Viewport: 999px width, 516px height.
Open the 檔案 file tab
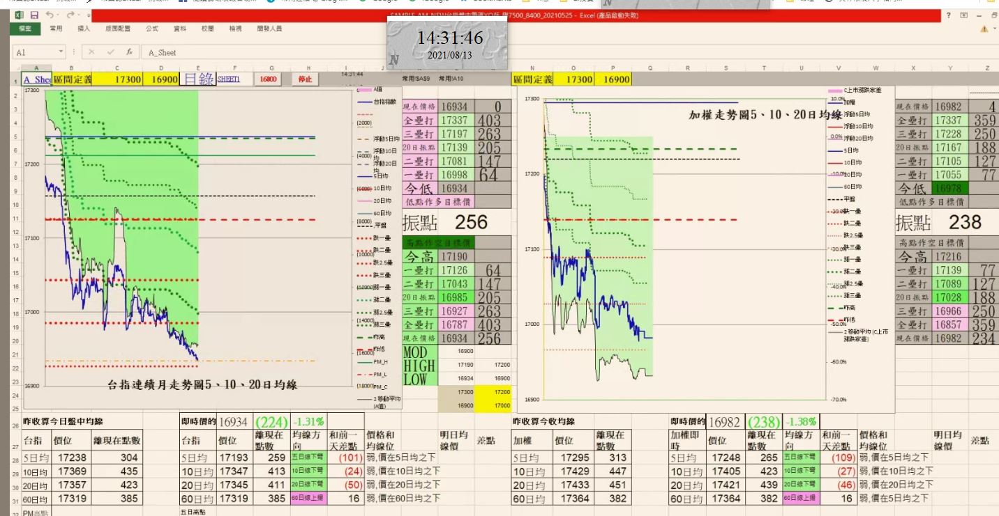tap(25, 29)
